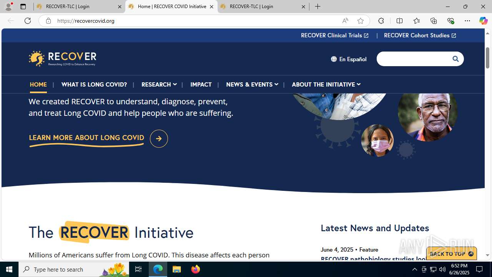Viewport: 492px width, 277px height.
Task: Click the scrollbar down arrow
Action: click(x=488, y=255)
